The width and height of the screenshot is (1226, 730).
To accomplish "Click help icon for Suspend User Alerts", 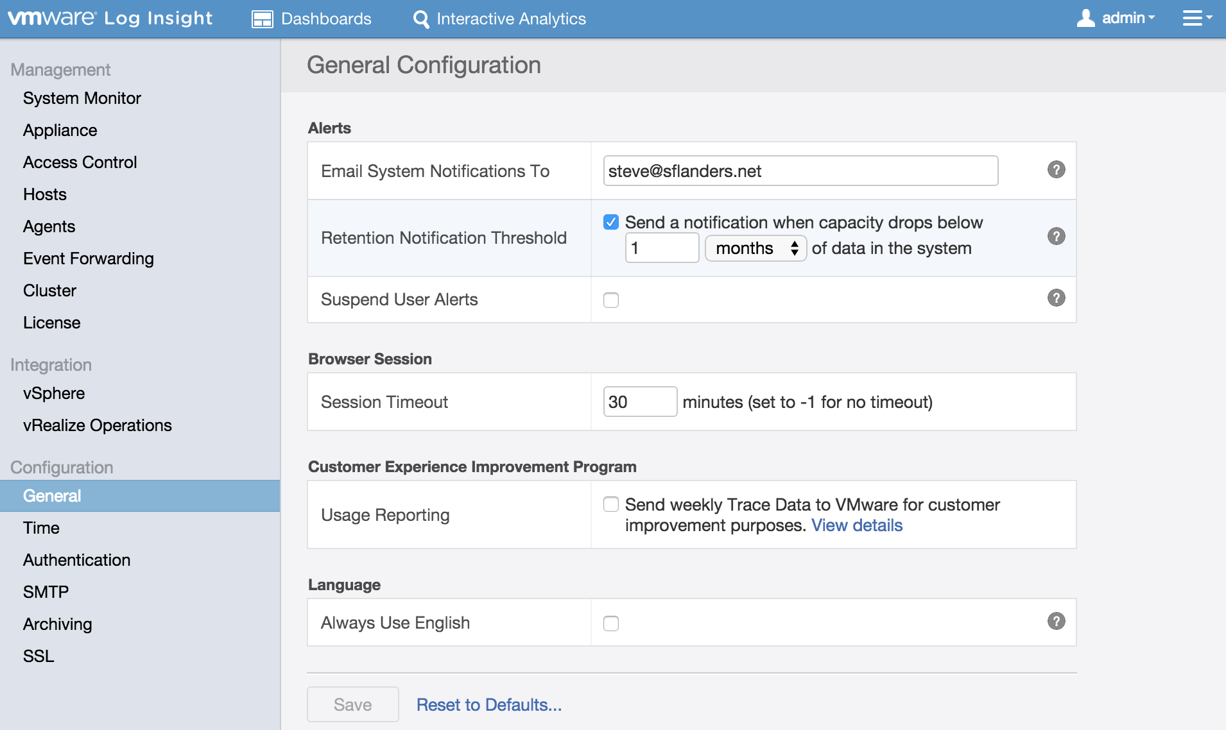I will pyautogui.click(x=1056, y=298).
